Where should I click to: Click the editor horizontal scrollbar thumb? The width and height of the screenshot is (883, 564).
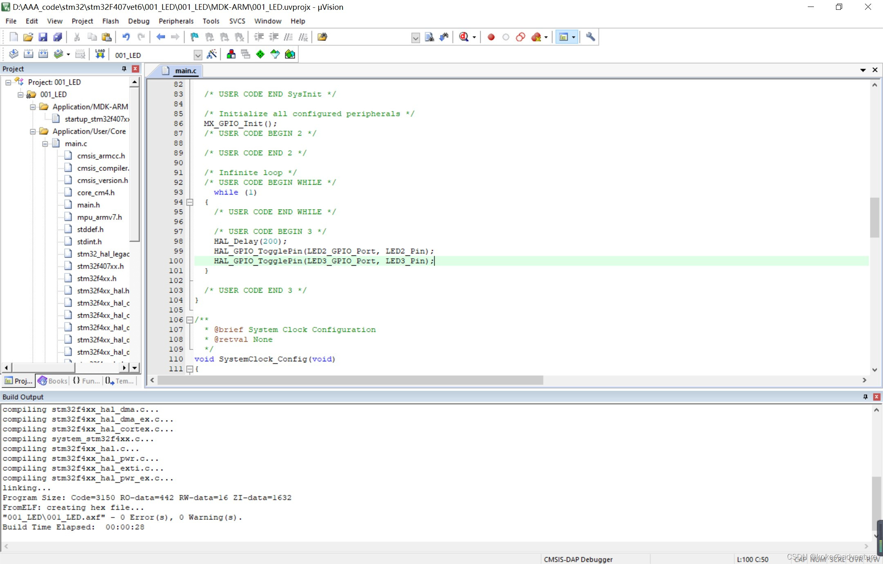pos(350,380)
